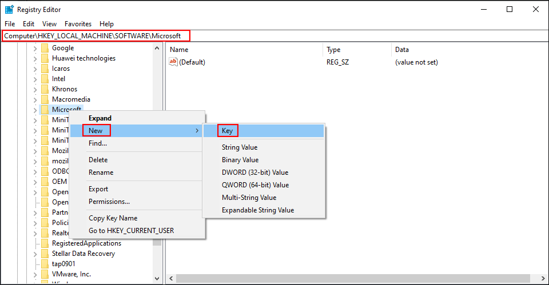Open the File menu

[10, 24]
